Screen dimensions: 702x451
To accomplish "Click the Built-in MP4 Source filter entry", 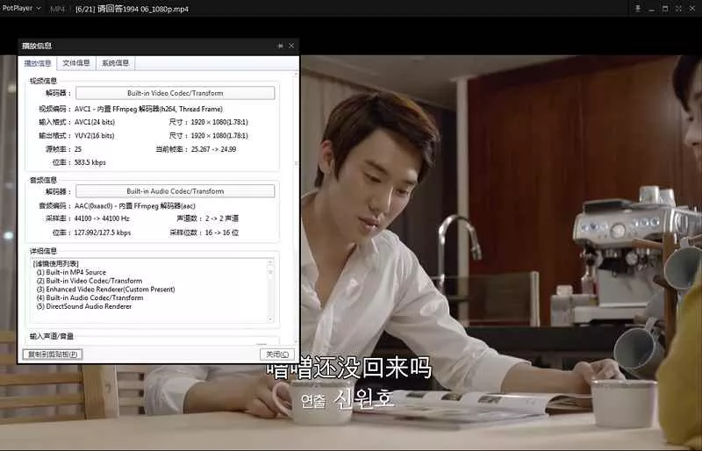I will (71, 272).
